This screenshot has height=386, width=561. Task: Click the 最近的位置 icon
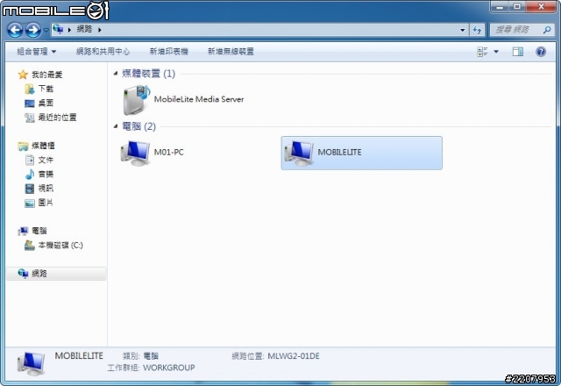30,117
